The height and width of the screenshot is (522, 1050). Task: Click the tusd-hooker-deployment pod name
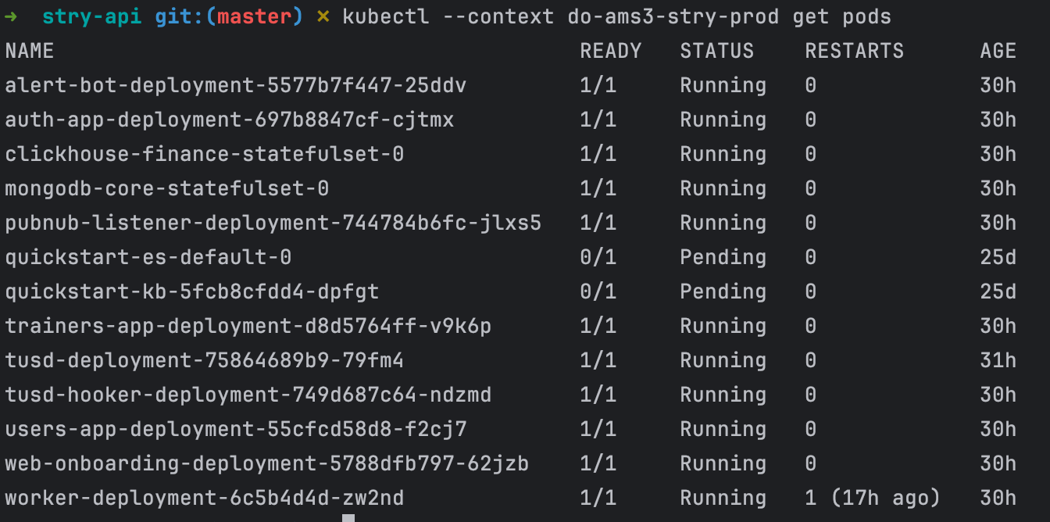[x=248, y=395]
